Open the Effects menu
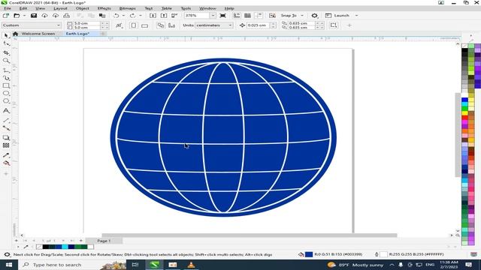This screenshot has height=270, width=481. (x=104, y=8)
